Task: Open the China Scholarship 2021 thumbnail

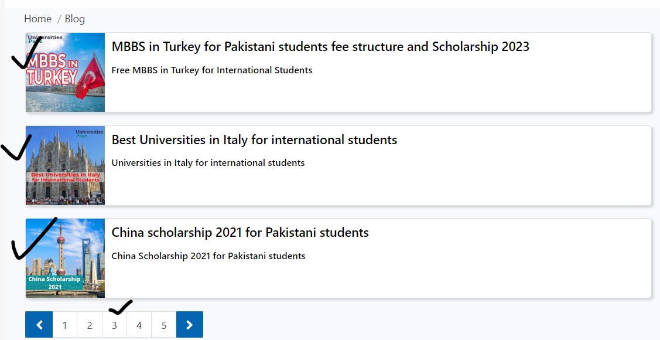Action: coord(65,259)
